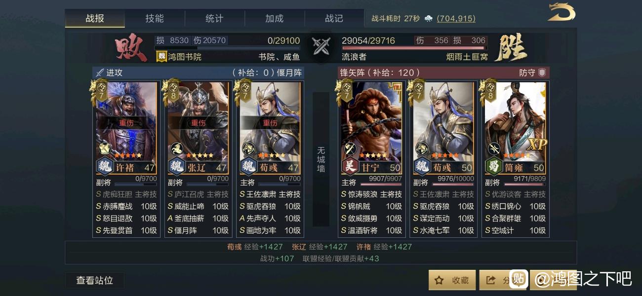This screenshot has height=296, width=642.
Task: Switch to the 技能 tab
Action: pyautogui.click(x=155, y=18)
